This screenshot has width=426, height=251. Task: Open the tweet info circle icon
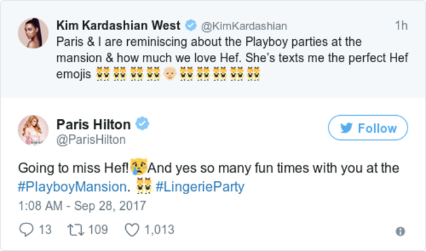pos(400,231)
